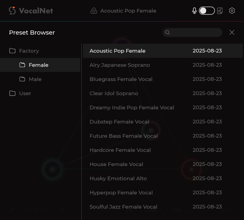Click the Factory folder icon in the sidebar
244x220 pixels.
(12, 51)
